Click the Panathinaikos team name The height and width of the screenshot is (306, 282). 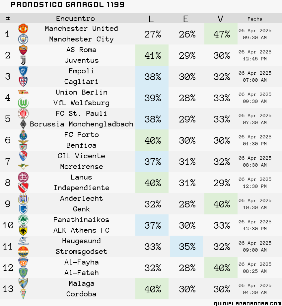click(82, 220)
